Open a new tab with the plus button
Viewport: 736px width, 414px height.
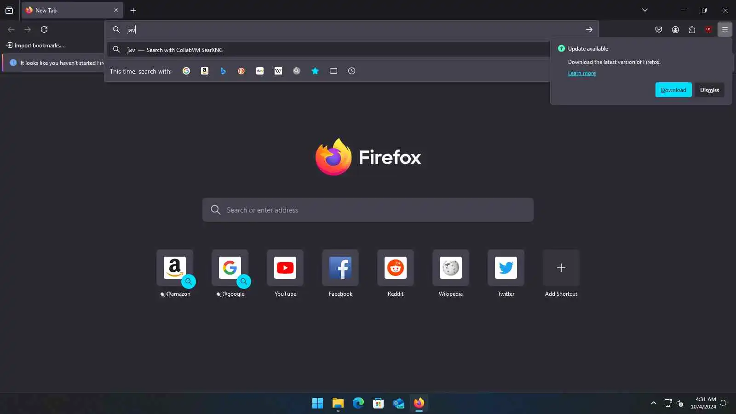click(133, 10)
